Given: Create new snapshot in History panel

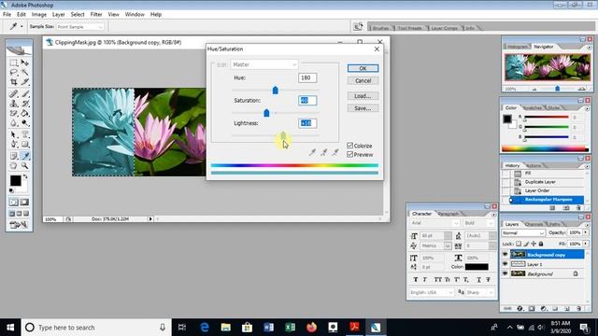Looking at the screenshot, I should [x=566, y=208].
